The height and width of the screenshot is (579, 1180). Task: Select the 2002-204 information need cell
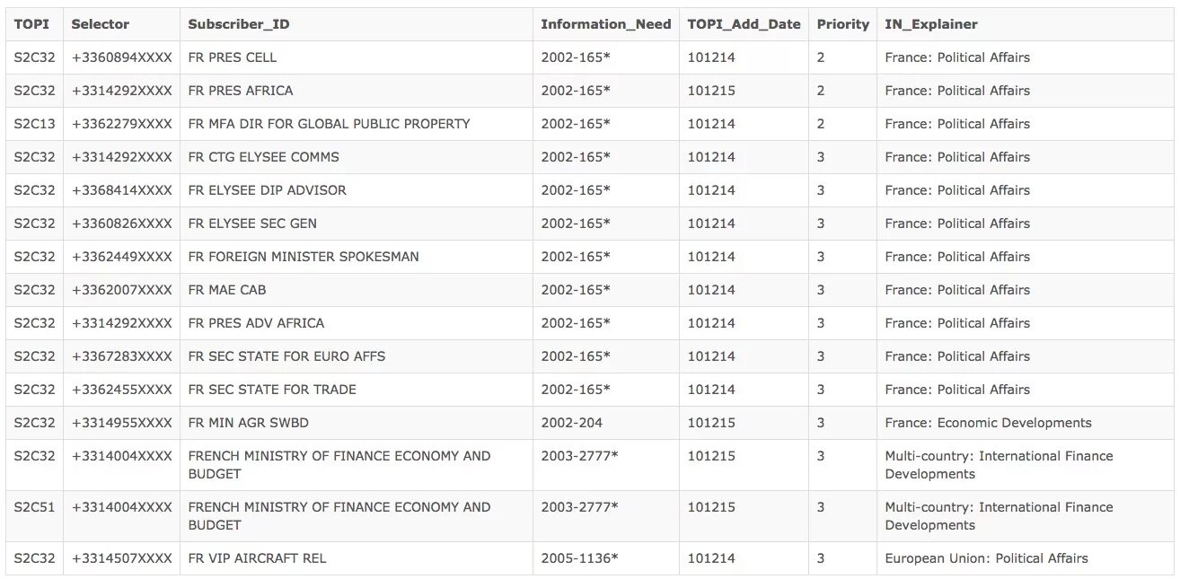[571, 423]
